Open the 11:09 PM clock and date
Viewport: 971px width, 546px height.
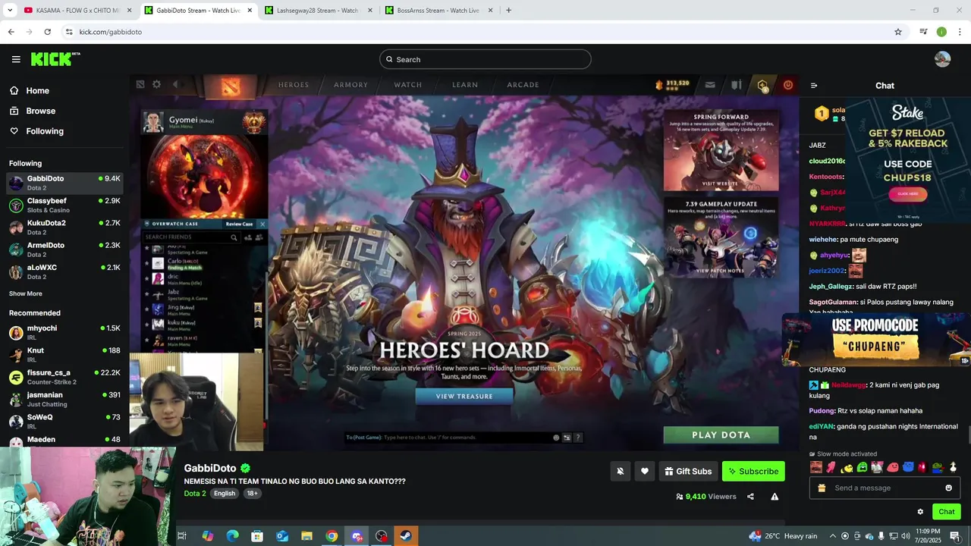click(928, 536)
